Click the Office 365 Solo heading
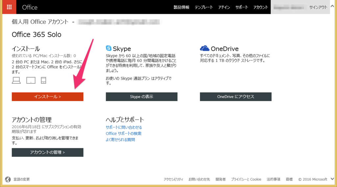 click(x=37, y=34)
